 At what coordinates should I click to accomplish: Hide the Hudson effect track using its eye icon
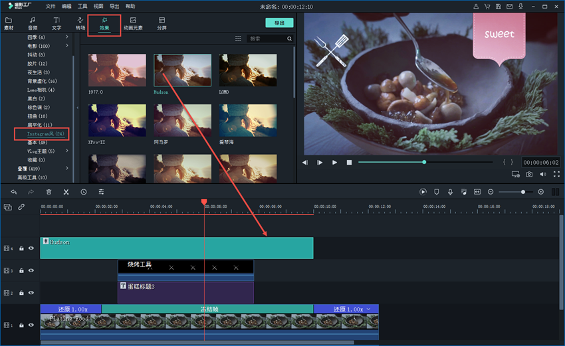click(31, 248)
